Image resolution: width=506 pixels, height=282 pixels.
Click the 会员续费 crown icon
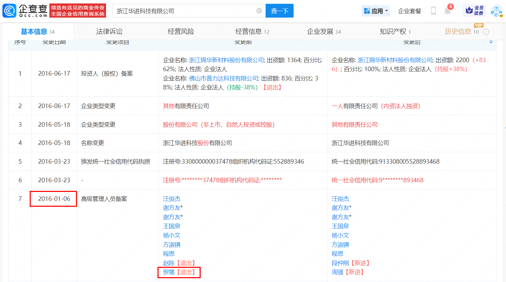[469, 11]
